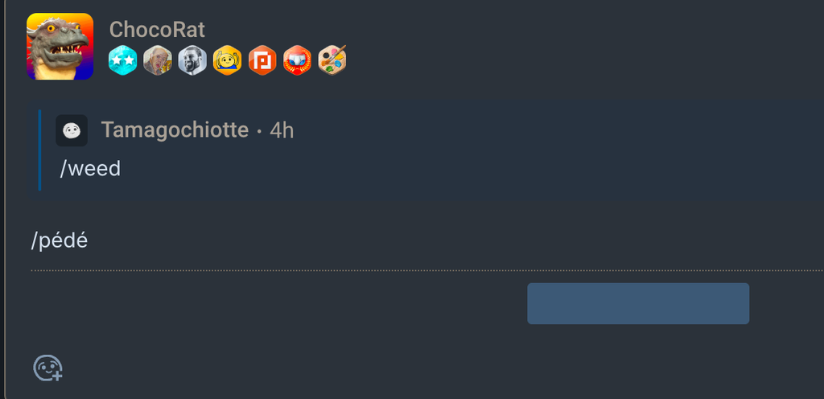This screenshot has height=399, width=824.
Task: Open ChocoRat's dragon avatar picture
Action: click(60, 46)
